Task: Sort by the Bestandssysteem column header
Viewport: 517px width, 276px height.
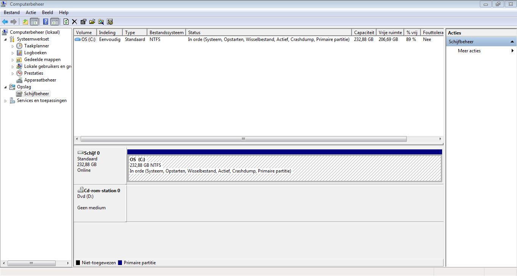Action: pos(166,33)
